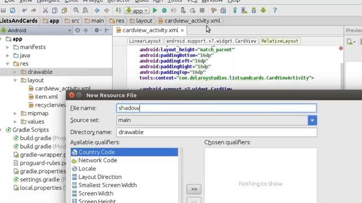Click the scroll from source target icon
This screenshot has width=362, height=203.
coord(77,30)
